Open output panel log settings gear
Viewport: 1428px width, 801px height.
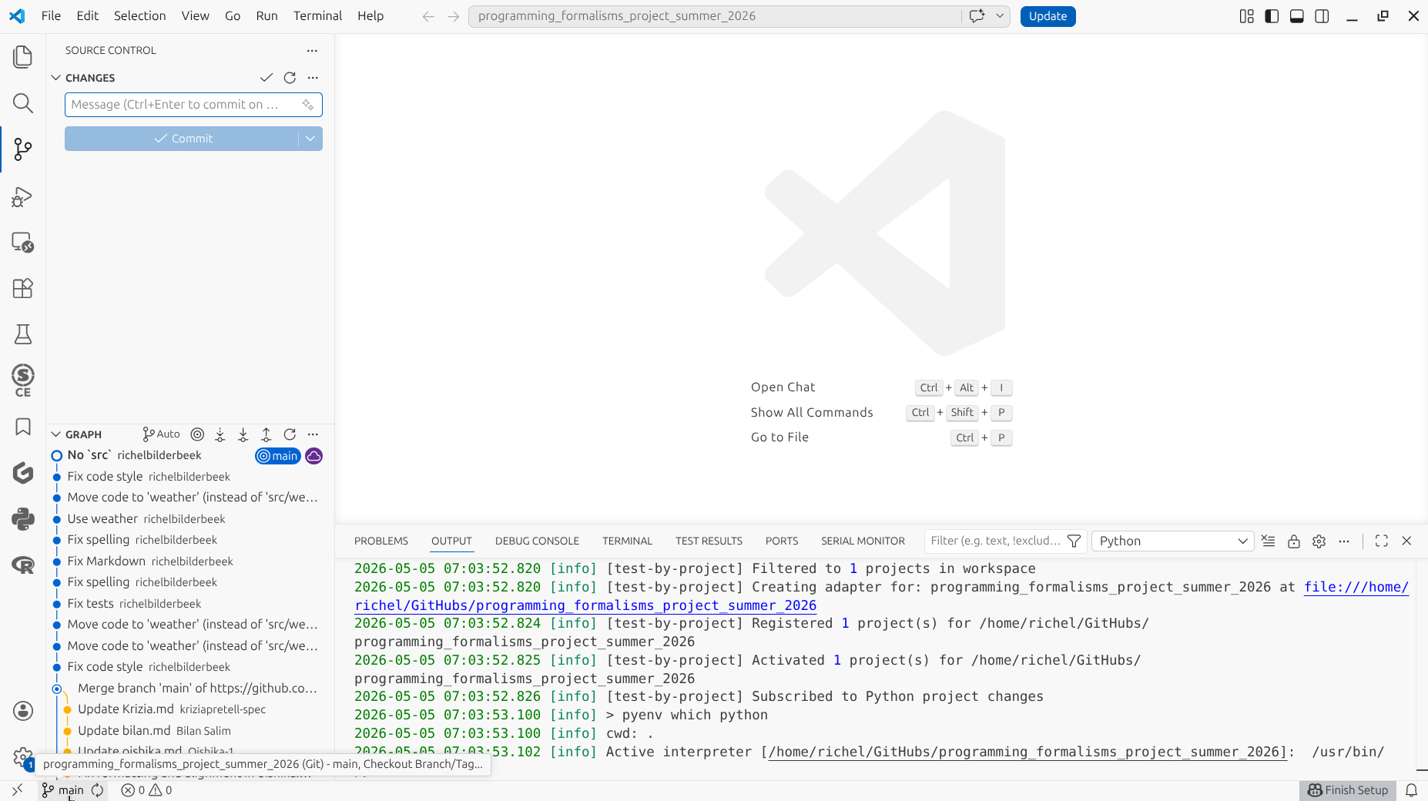pyautogui.click(x=1319, y=541)
